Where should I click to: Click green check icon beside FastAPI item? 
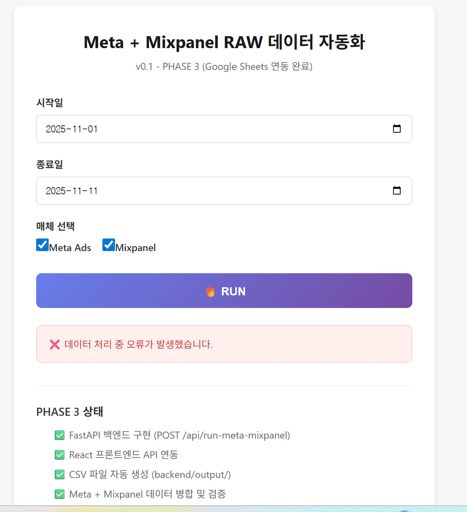coord(60,435)
